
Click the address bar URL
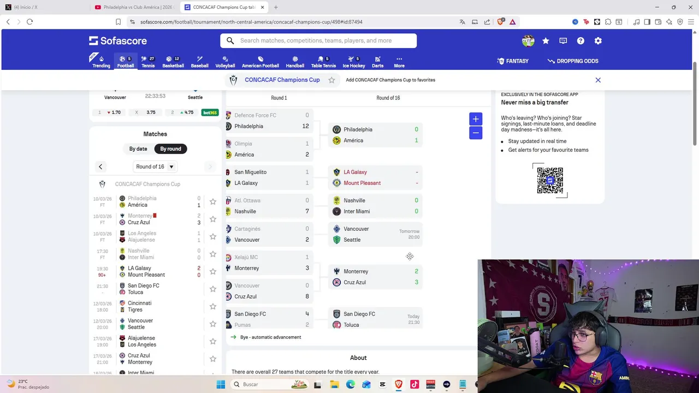pyautogui.click(x=251, y=22)
